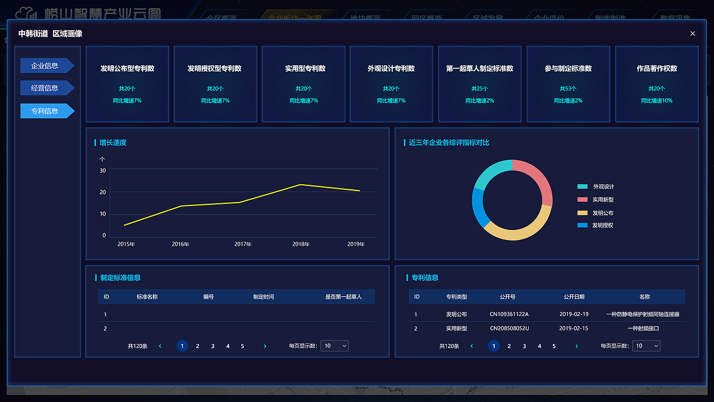The width and height of the screenshot is (714, 402).
Task: Click the 近三年企业各综评指标对比 panel title
Action: (449, 142)
